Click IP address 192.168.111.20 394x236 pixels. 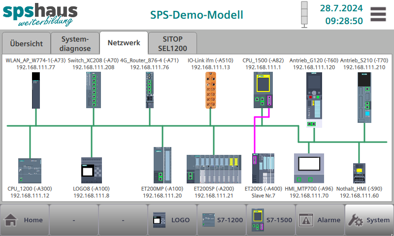click(163, 196)
